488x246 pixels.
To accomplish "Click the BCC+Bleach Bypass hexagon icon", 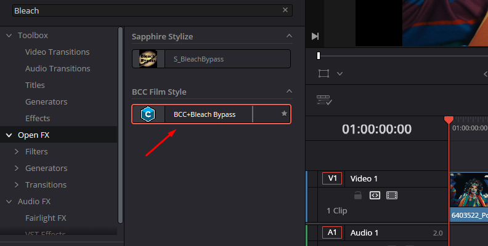I will click(148, 114).
